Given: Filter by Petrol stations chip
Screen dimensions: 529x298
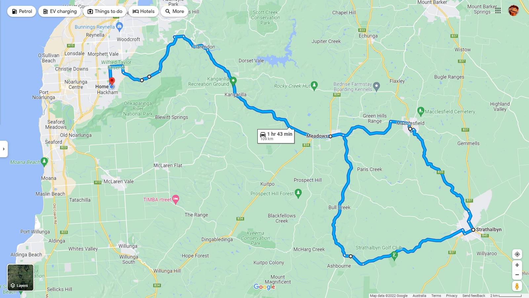Looking at the screenshot, I should [x=22, y=11].
